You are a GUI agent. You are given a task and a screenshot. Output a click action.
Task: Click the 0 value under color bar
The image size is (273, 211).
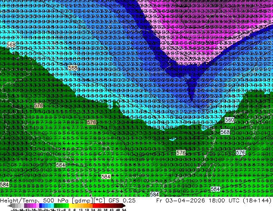pyautogui.click(x=69, y=210)
